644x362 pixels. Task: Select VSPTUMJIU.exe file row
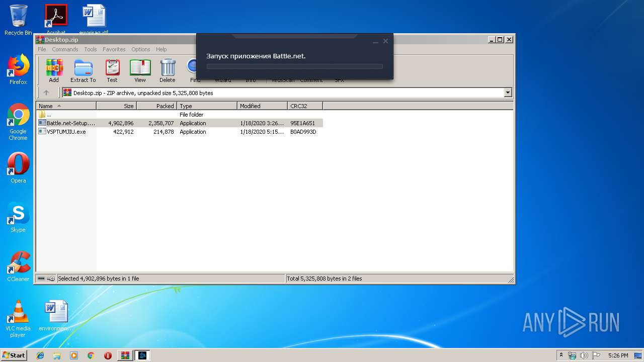[180, 132]
